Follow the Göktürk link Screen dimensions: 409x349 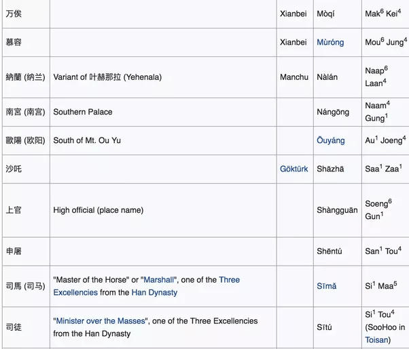pos(294,169)
